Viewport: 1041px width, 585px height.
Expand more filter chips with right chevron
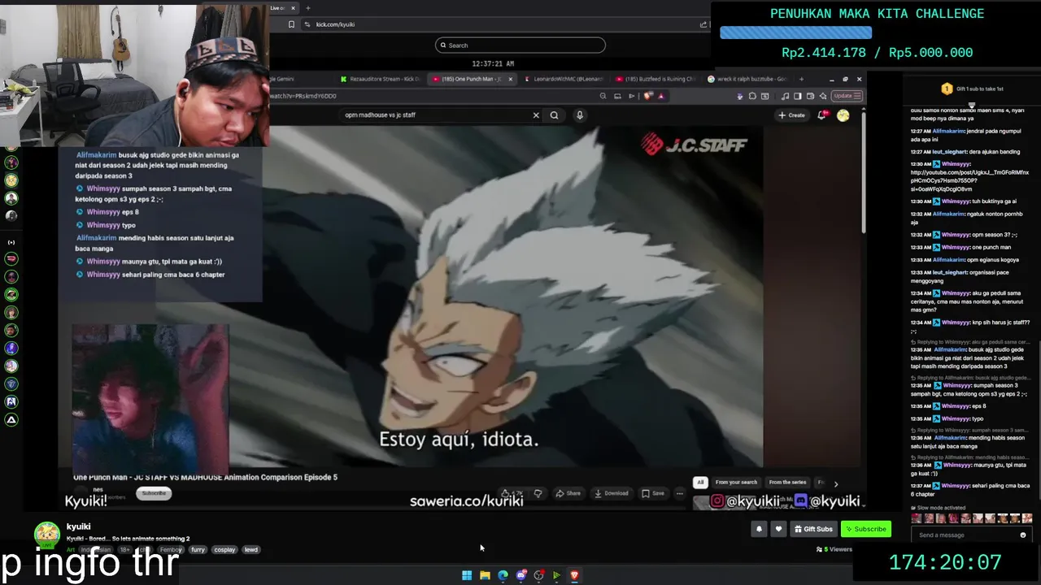(836, 483)
